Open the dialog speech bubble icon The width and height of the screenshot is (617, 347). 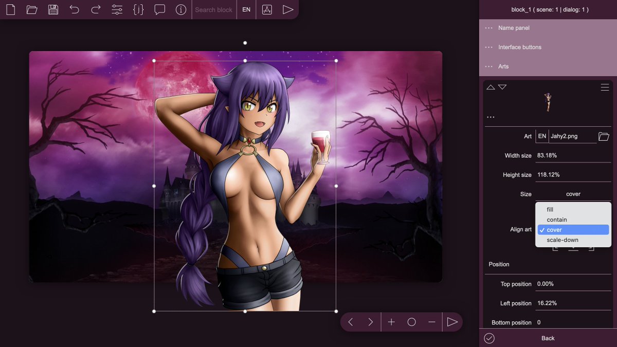[159, 9]
